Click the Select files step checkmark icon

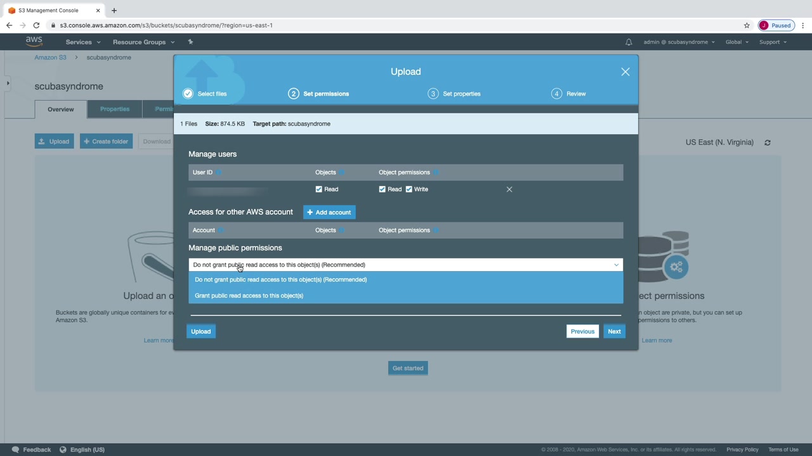[188, 94]
